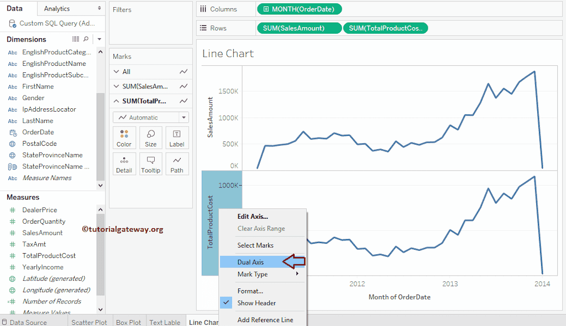The height and width of the screenshot is (326, 566).
Task: Click the Detail marks card
Action: 124,164
